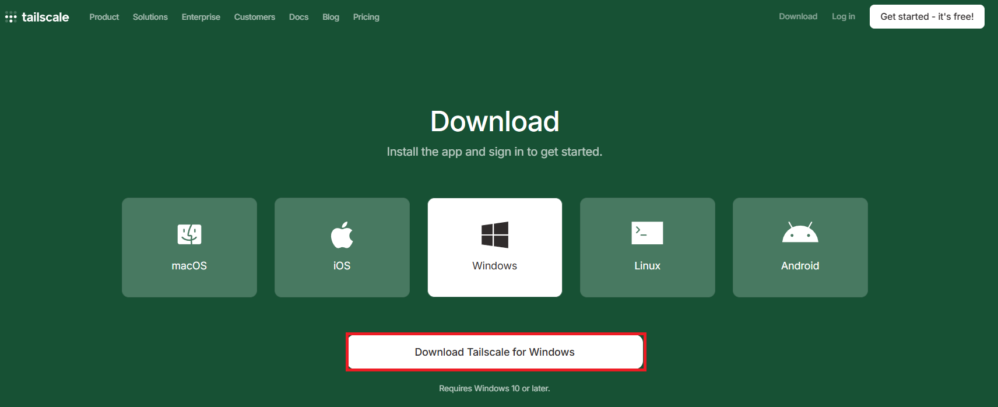Click the macOS Finder icon
Image resolution: width=998 pixels, height=407 pixels.
pyautogui.click(x=189, y=234)
